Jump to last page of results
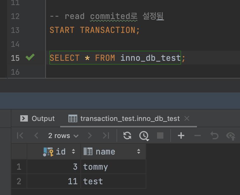240x195 pixels. pyautogui.click(x=106, y=136)
